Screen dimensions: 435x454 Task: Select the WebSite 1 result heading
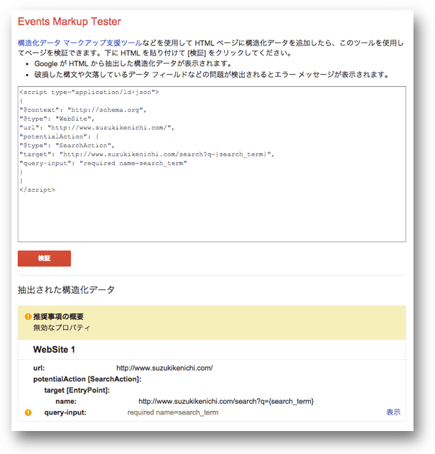point(54,349)
